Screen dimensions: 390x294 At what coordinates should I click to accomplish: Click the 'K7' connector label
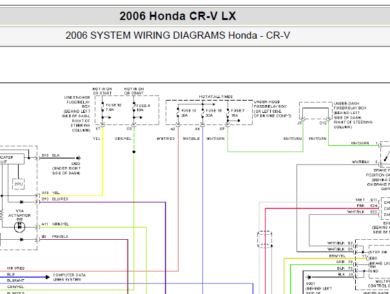click(x=98, y=128)
